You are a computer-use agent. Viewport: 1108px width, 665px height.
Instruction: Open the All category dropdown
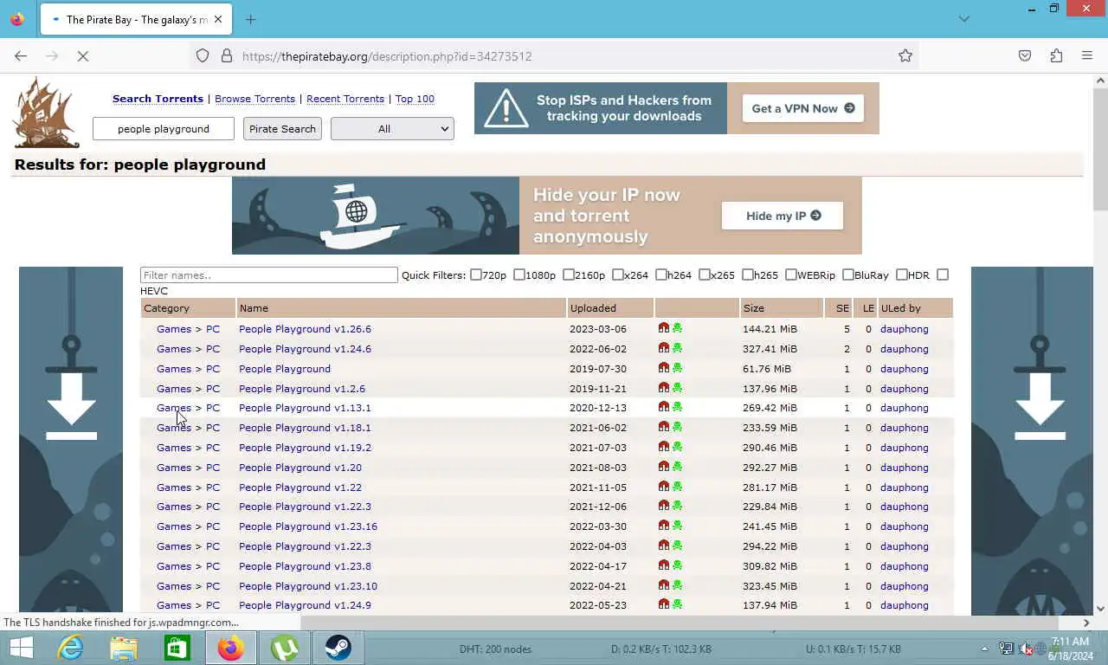pos(392,129)
